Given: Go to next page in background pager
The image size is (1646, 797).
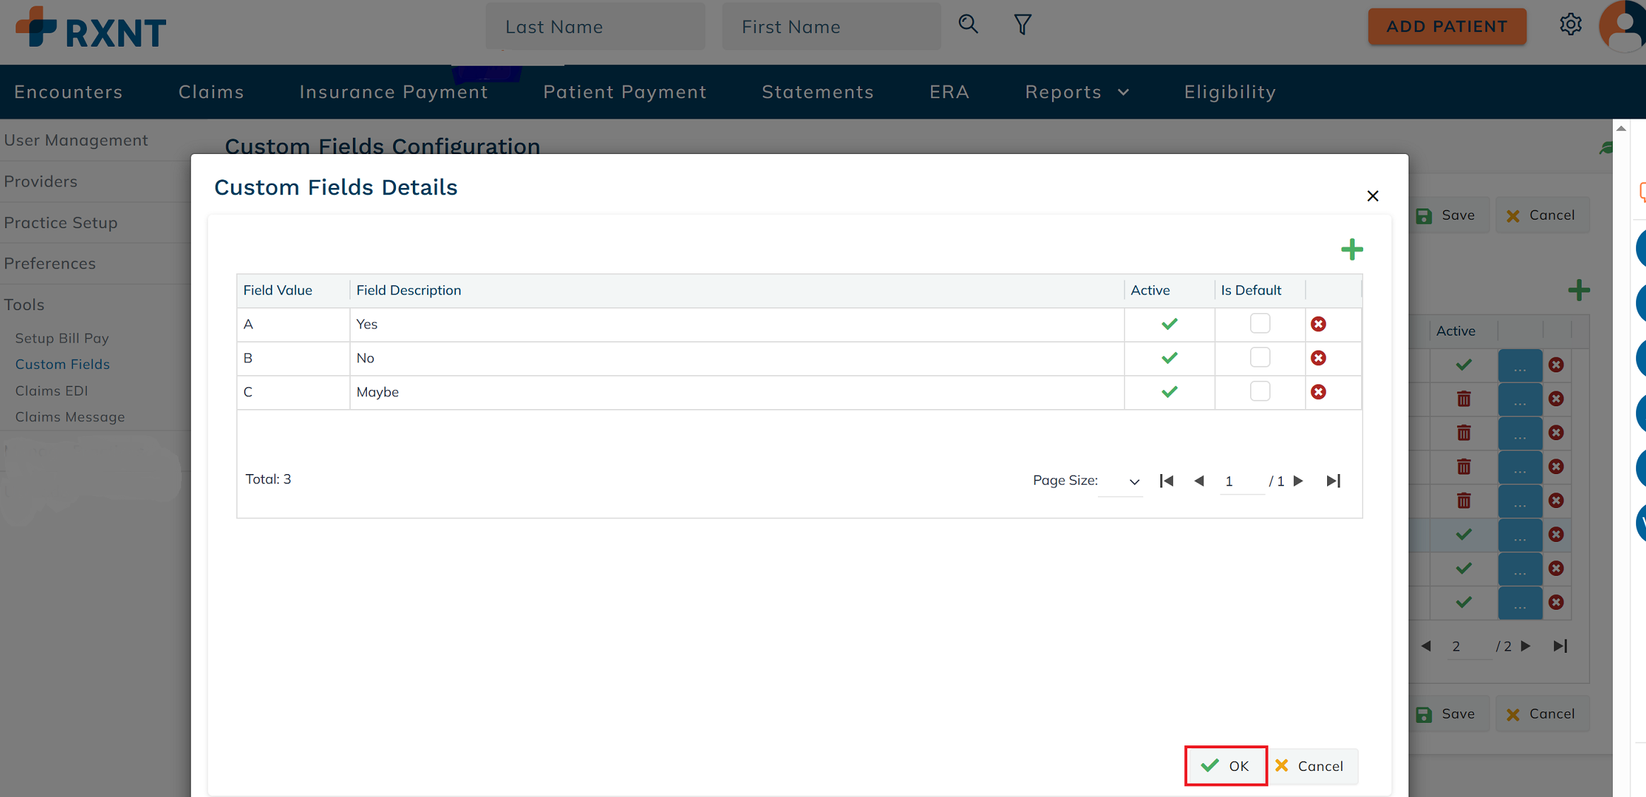Looking at the screenshot, I should (x=1526, y=646).
